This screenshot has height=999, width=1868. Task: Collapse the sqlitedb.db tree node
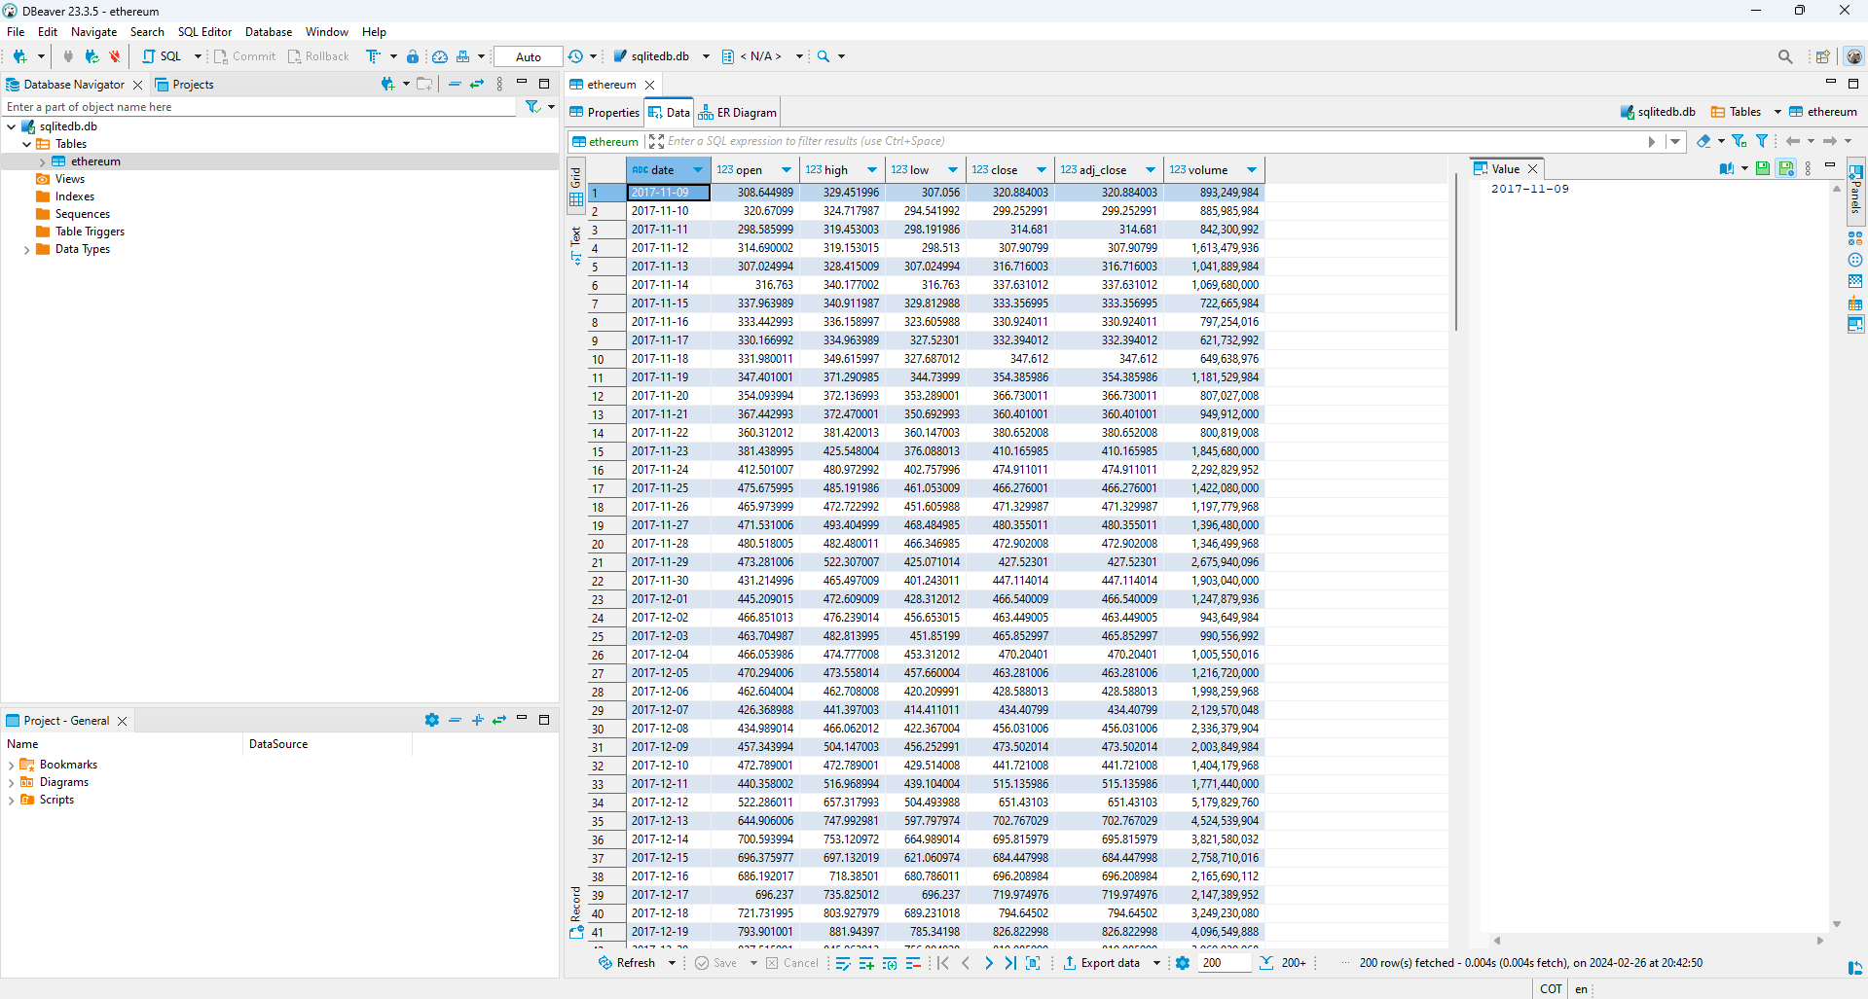[11, 126]
